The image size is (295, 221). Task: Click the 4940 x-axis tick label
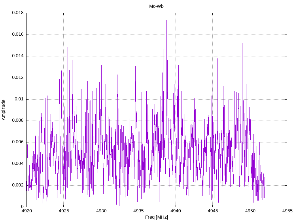pyautogui.click(x=176, y=211)
